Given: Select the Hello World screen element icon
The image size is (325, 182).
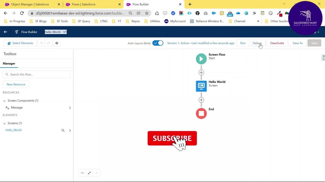Looking at the screenshot, I should tap(201, 86).
